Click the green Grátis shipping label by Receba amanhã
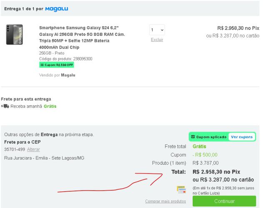Screen dimensions: 263x208 50,106
